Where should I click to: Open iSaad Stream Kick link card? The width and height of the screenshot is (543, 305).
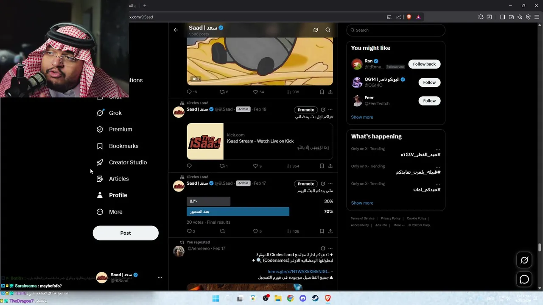(260, 141)
